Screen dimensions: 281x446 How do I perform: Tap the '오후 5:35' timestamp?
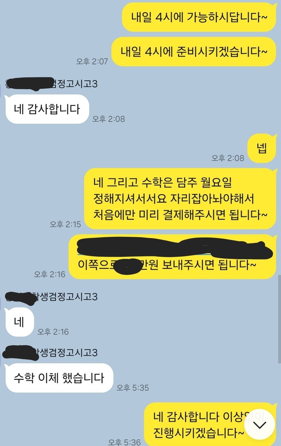[x=133, y=388]
